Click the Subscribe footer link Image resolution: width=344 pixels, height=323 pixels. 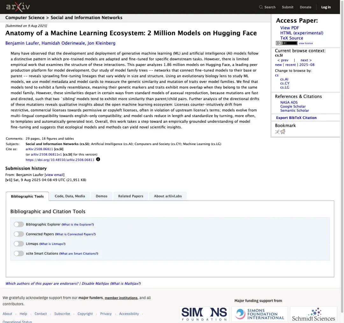pos(62,314)
